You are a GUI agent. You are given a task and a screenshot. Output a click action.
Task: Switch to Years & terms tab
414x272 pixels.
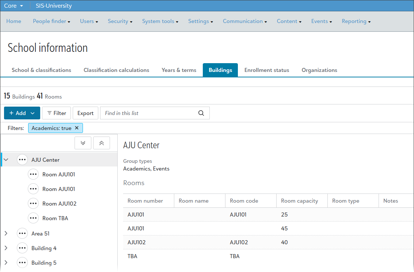179,70
